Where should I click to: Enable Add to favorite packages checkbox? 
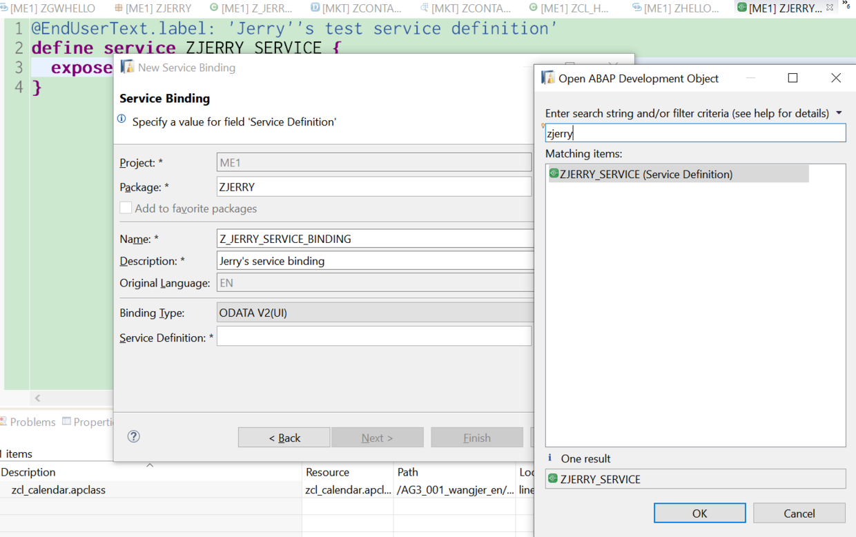coord(126,208)
